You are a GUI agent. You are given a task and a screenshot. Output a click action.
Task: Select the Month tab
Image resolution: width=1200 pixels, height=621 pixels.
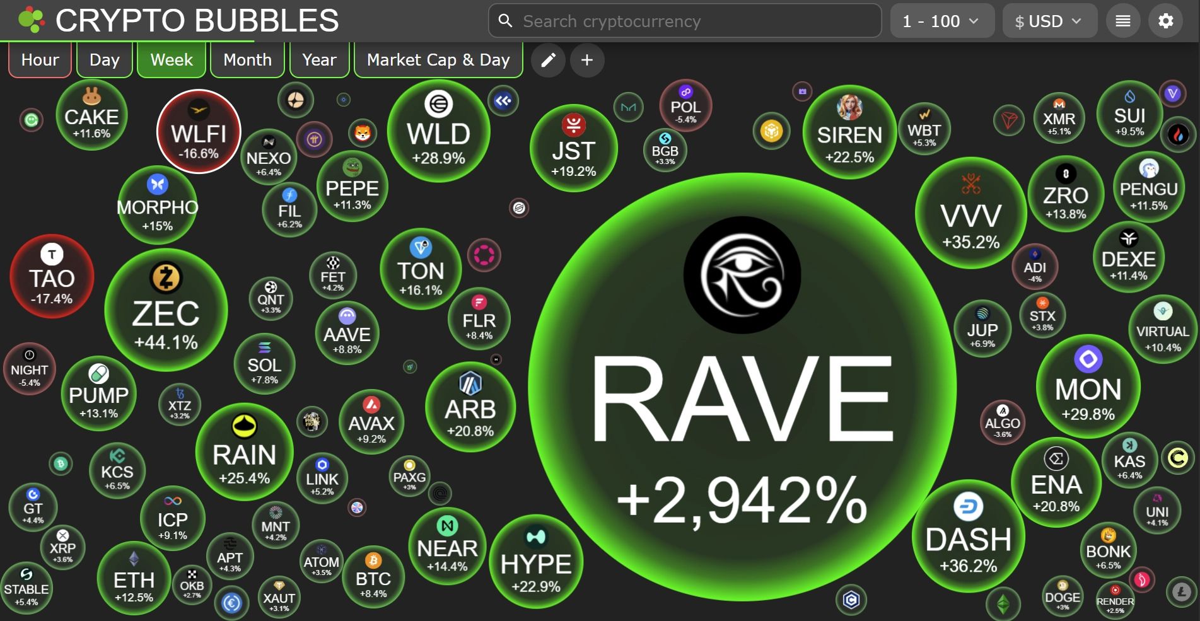pos(247,60)
